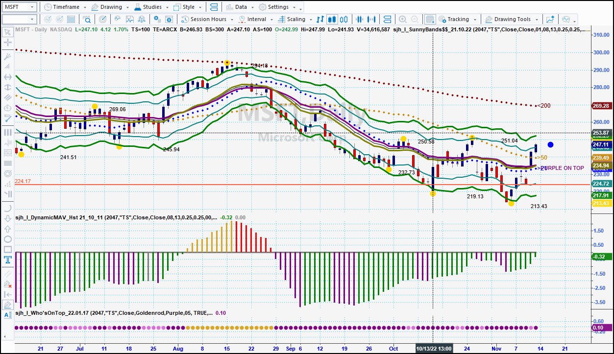Select the text T drawing tool
614x354 pixels.
pos(7,260)
